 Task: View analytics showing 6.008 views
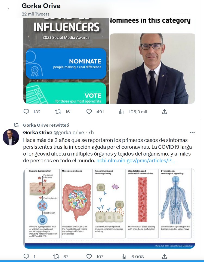click(x=124, y=257)
